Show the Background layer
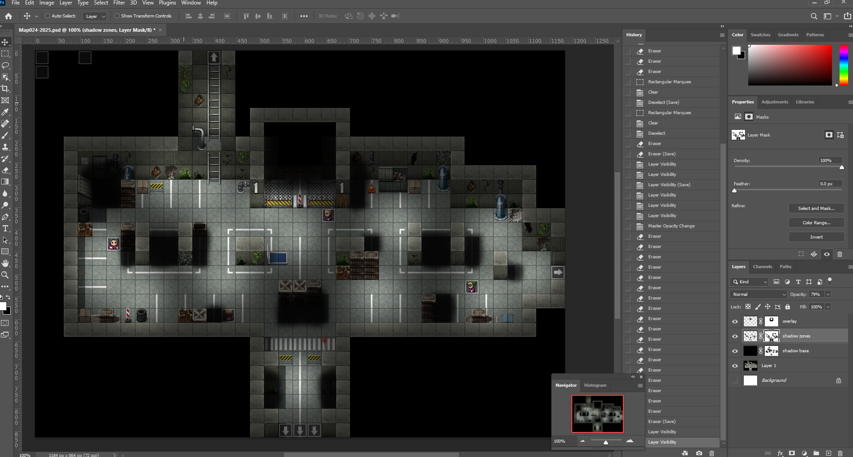Screen dimensions: 853x457 click(x=735, y=380)
